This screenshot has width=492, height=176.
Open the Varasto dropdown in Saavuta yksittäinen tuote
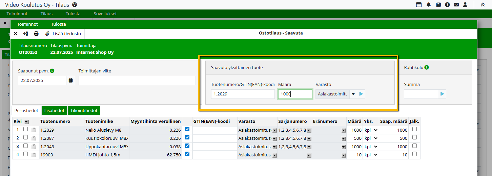click(353, 94)
